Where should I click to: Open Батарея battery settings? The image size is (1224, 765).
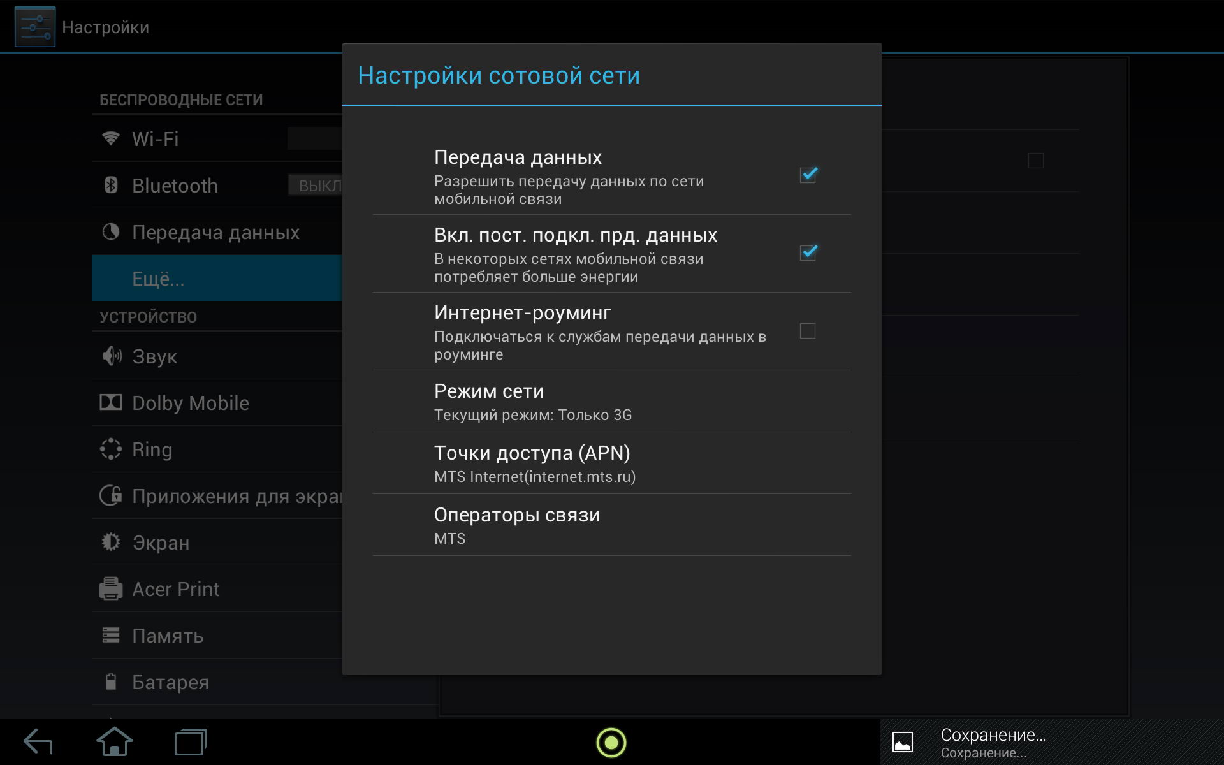pyautogui.click(x=217, y=681)
